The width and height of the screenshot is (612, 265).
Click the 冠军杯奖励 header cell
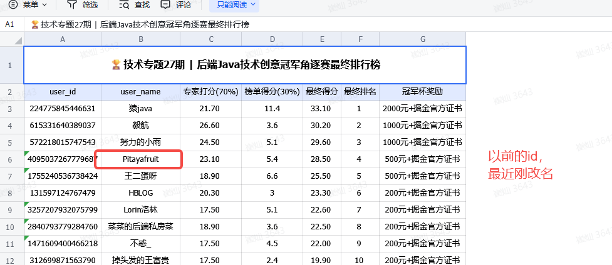coord(422,92)
